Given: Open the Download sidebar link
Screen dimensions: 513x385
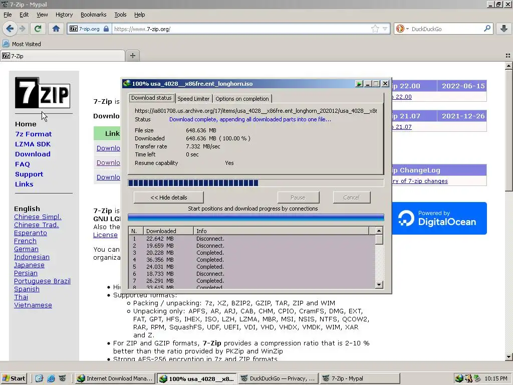Looking at the screenshot, I should coord(33,154).
